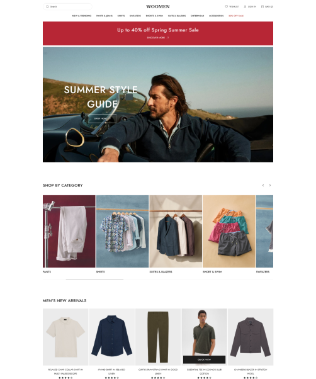316x379 pixels.
Task: Go to previous category with left arrow
Action: tap(263, 185)
